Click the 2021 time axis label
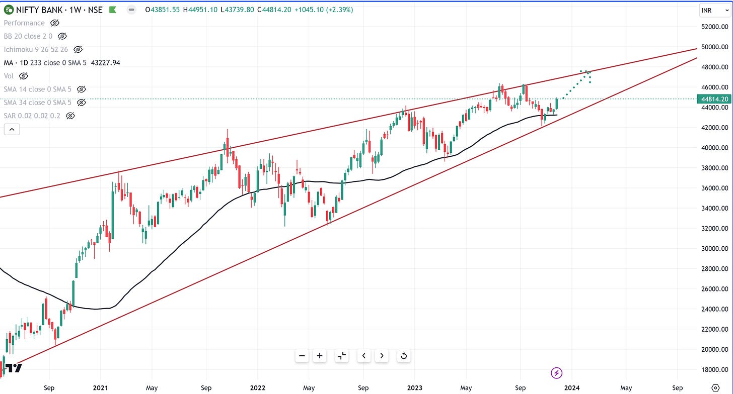This screenshot has height=394, width=733. (100, 388)
